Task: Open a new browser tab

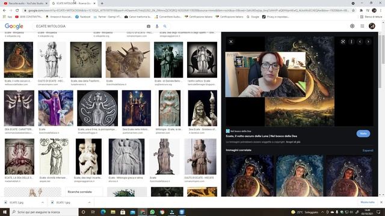Action: click(102, 4)
